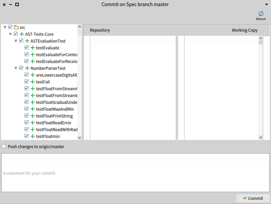Image resolution: width=271 pixels, height=204 pixels.
Task: Collapse the src tree node
Action: [x=5, y=27]
